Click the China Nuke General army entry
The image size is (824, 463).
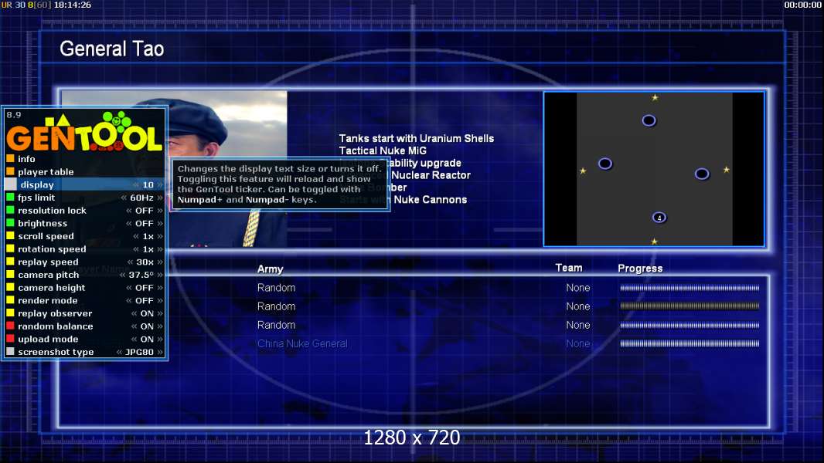(302, 343)
